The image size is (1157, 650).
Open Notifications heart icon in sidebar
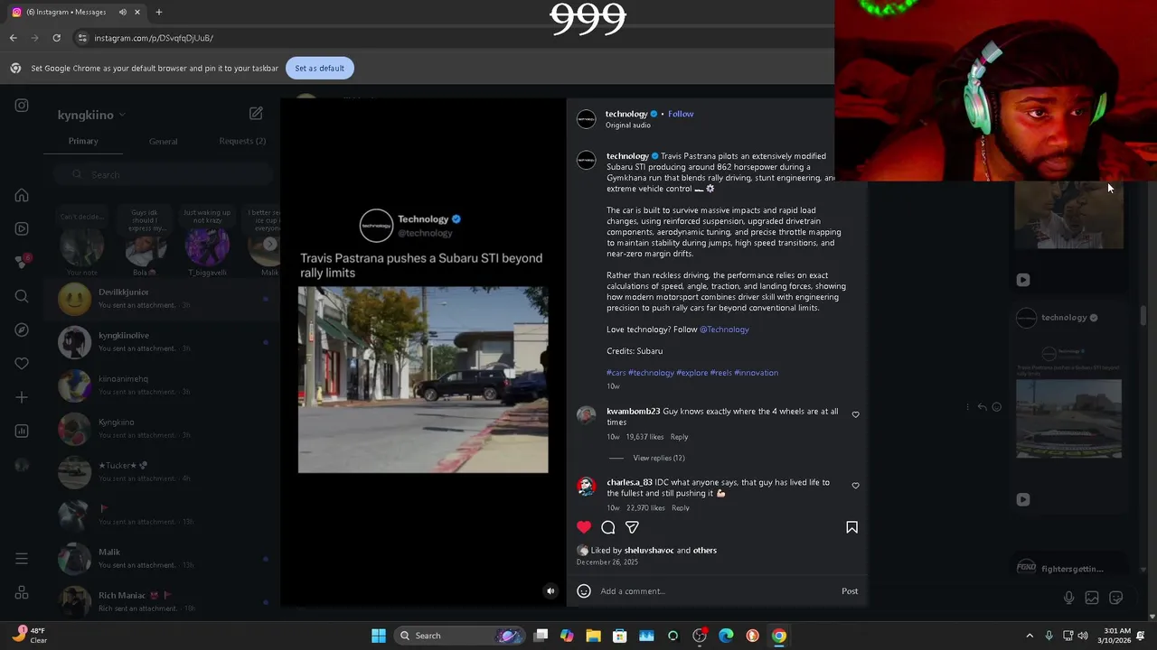point(22,363)
